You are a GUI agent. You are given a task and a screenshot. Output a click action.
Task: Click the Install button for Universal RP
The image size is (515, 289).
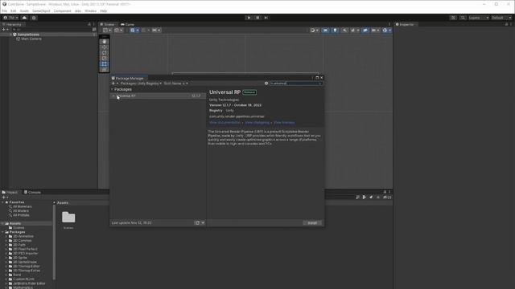tap(312, 223)
